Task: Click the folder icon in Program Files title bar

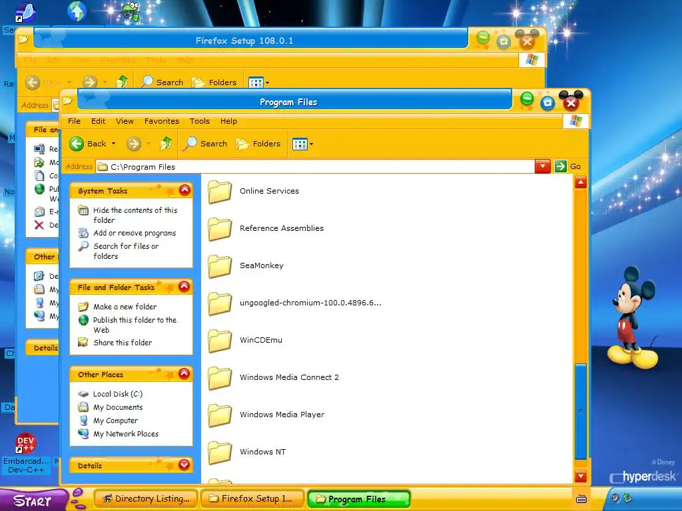Action: coord(67,101)
